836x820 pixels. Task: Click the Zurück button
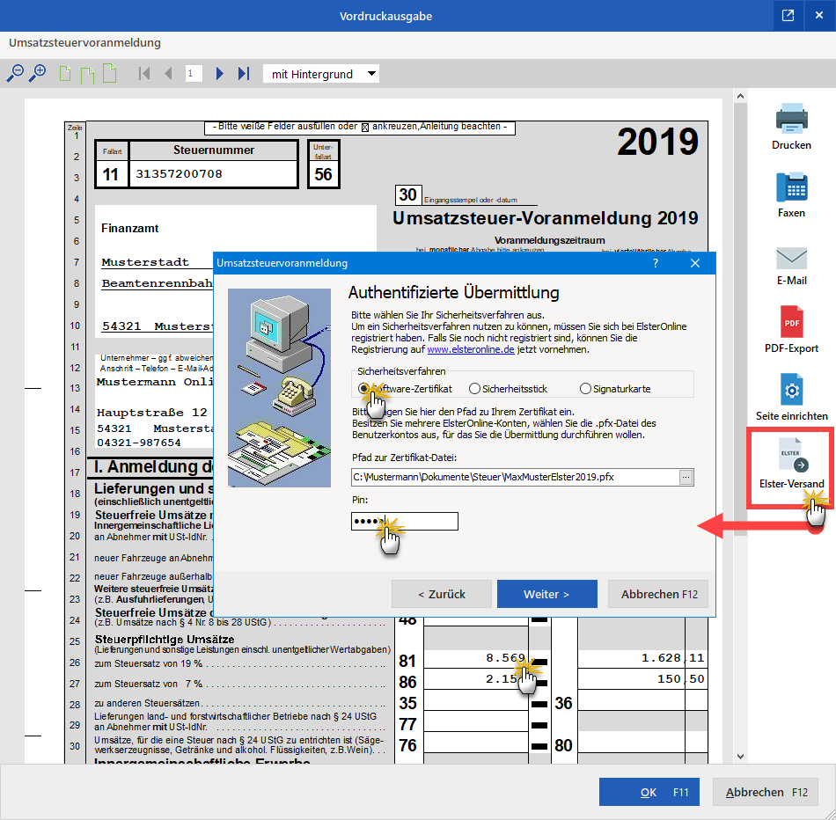pos(442,594)
